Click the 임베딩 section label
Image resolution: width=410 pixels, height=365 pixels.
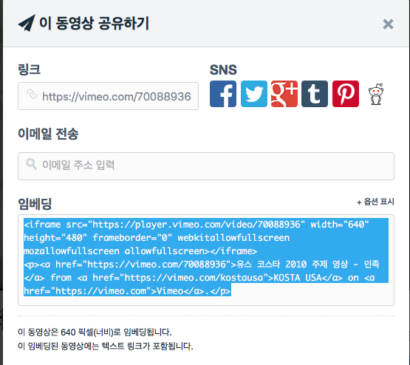click(x=35, y=204)
